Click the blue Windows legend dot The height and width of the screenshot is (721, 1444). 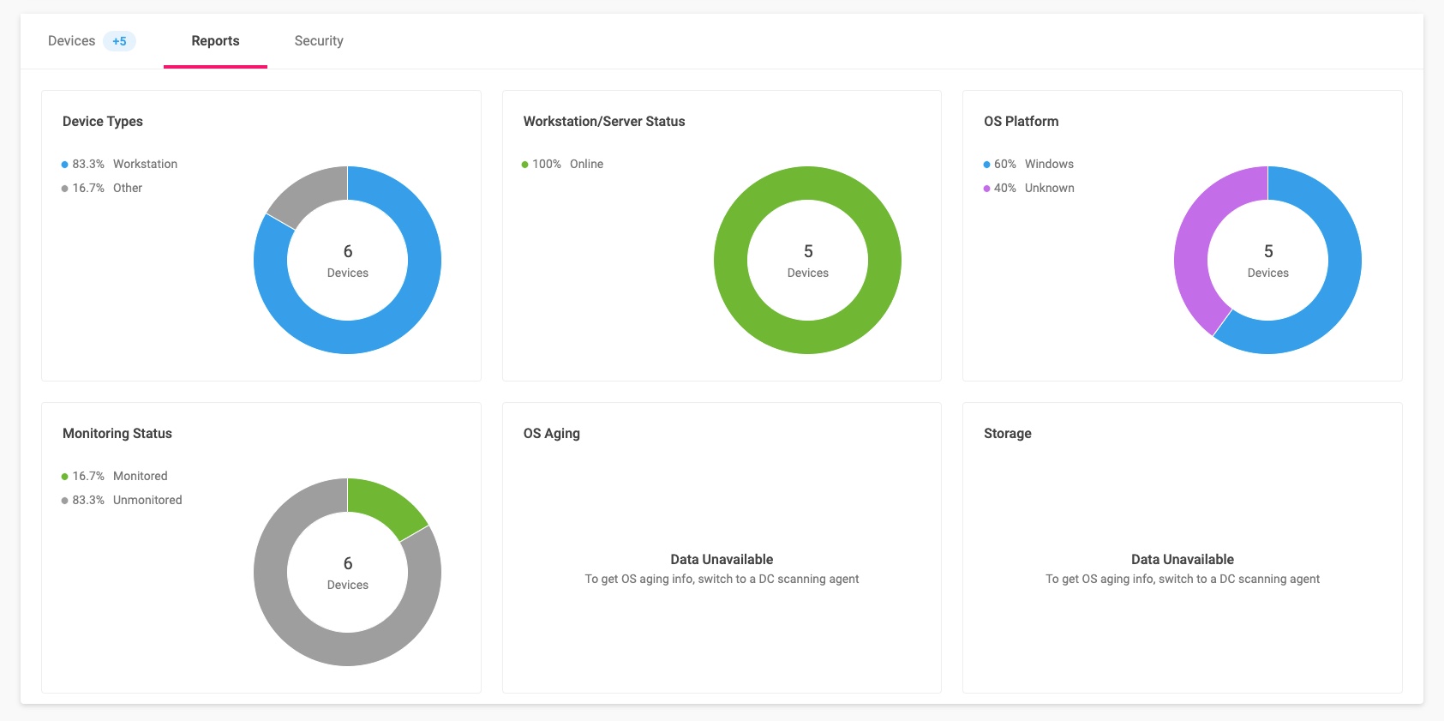[986, 165]
